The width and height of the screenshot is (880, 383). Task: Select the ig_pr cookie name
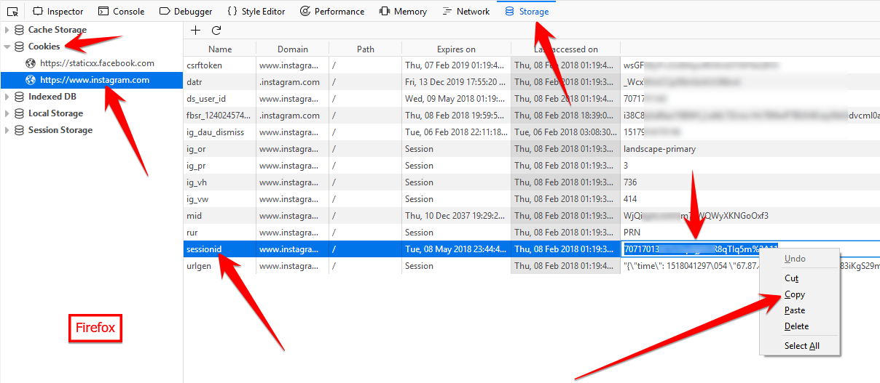(x=196, y=166)
